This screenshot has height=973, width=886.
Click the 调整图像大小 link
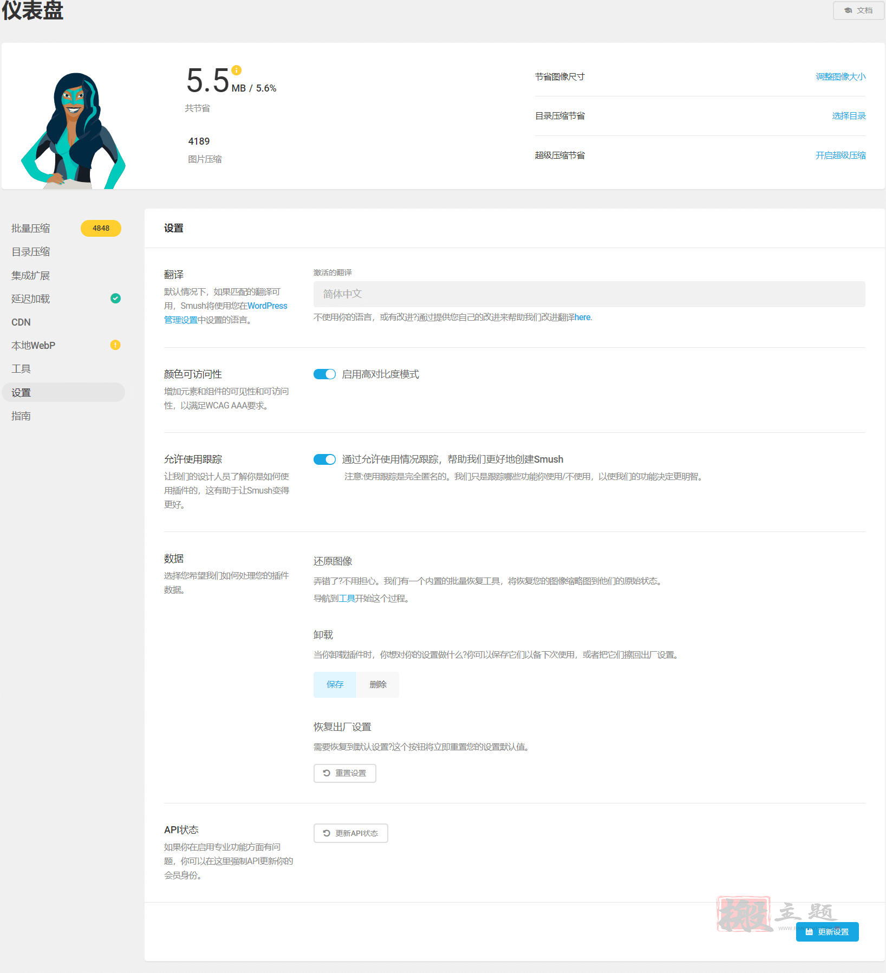(x=841, y=77)
